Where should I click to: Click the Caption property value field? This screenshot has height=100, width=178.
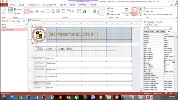[x=169, y=37]
